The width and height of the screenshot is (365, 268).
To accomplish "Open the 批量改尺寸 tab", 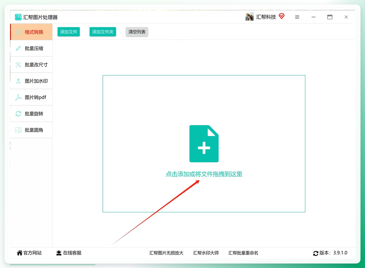I will (31, 65).
